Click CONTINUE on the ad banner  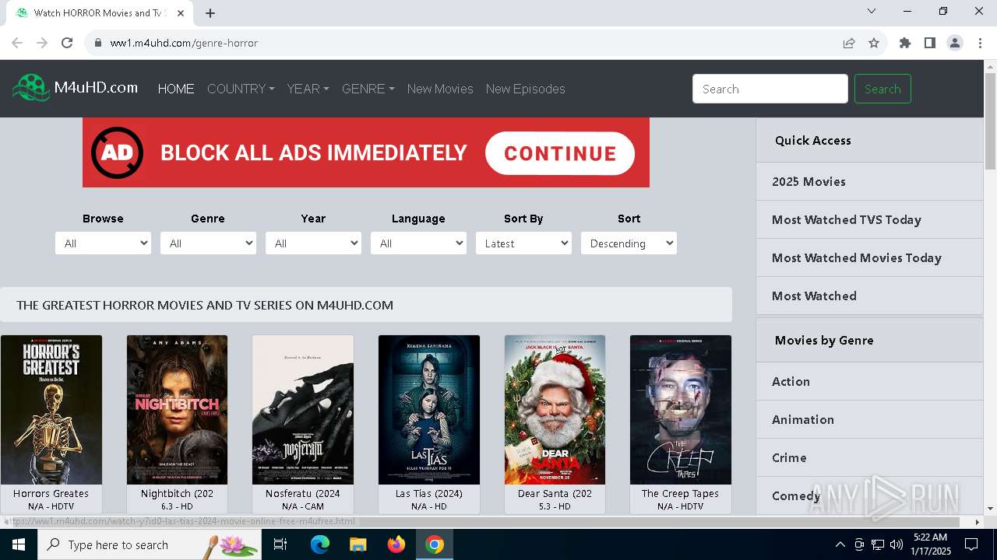click(x=560, y=153)
